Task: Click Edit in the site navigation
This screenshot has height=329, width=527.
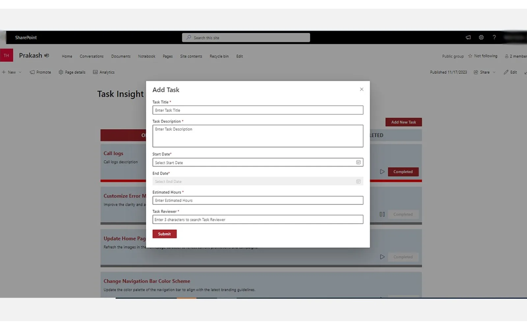Action: click(239, 56)
